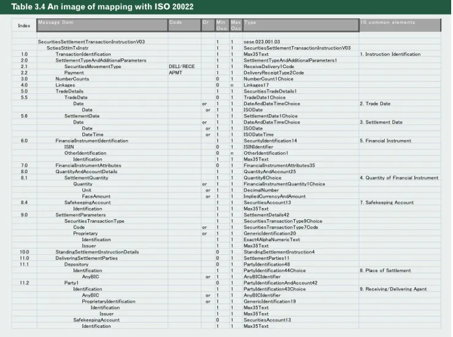Click the 'Quantity6Choice' type cell
Screen dimensions: 453x337
tap(262, 178)
